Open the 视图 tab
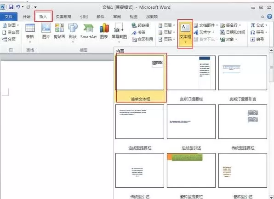Screen dimensions: 274x199 click(133, 17)
